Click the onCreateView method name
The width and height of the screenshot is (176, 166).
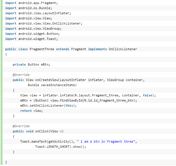tap(47, 80)
